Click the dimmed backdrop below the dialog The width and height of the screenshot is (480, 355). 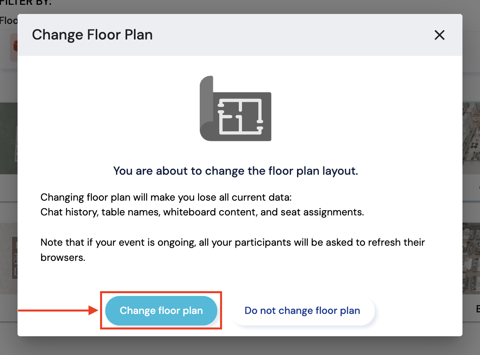240,345
